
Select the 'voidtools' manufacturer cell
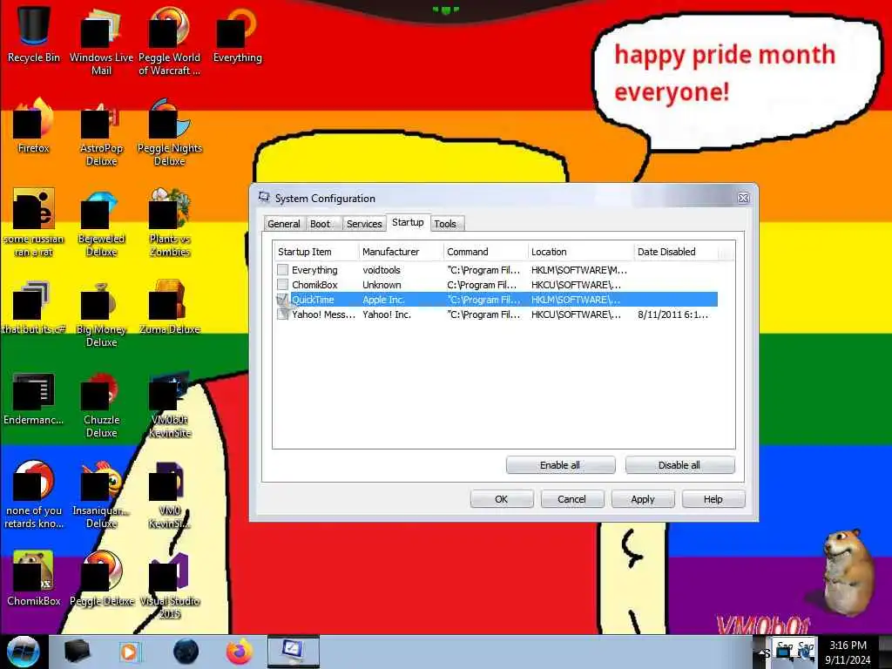click(x=382, y=270)
